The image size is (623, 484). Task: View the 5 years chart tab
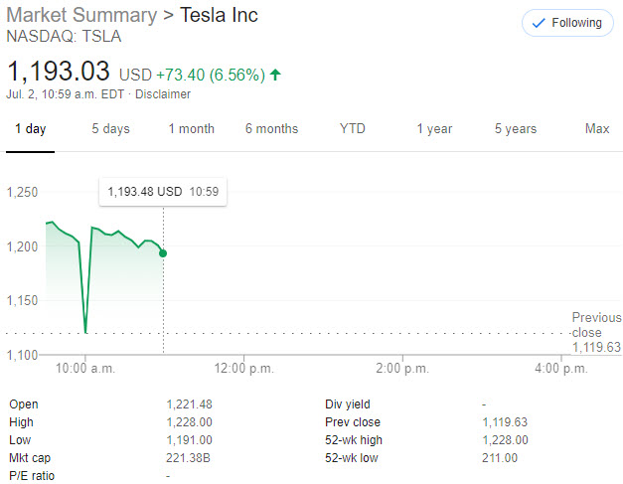tap(516, 129)
